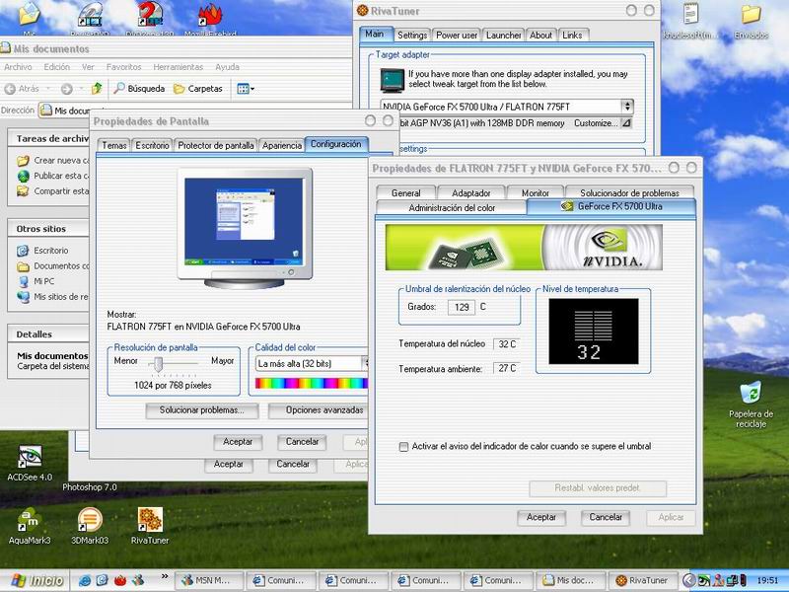Click Aceptar in the FLATRON properties dialog

pos(541,517)
